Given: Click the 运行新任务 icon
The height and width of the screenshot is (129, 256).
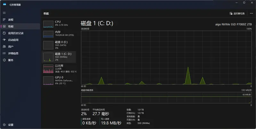Looking at the screenshot, I should [231, 13].
